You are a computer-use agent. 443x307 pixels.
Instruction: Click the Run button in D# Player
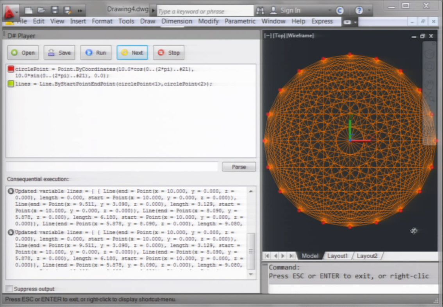tap(96, 52)
